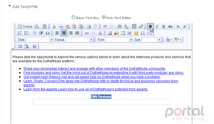Justify the text block
This screenshot has height=124, width=214.
coord(77,33)
